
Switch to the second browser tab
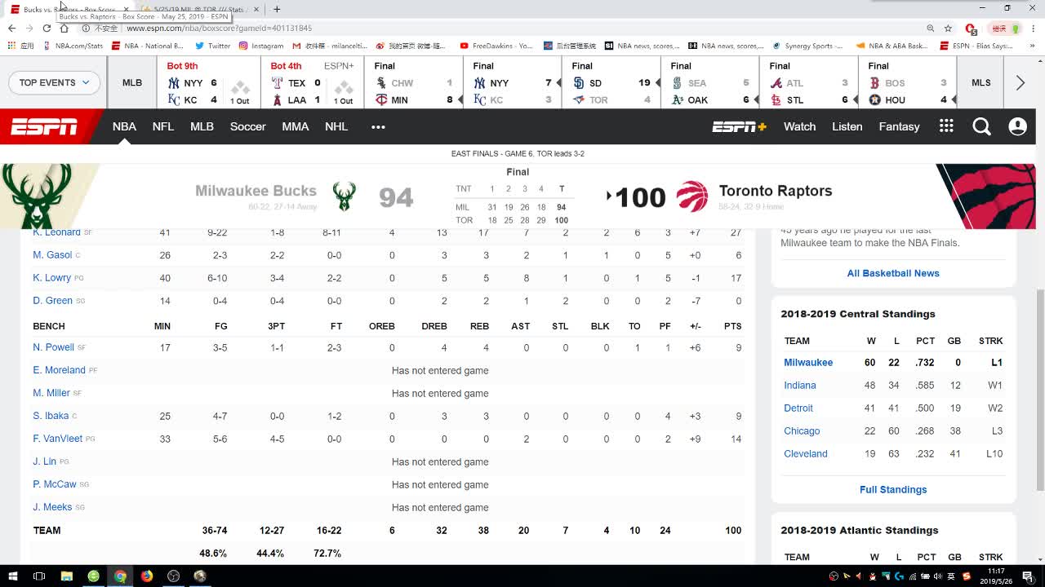200,9
